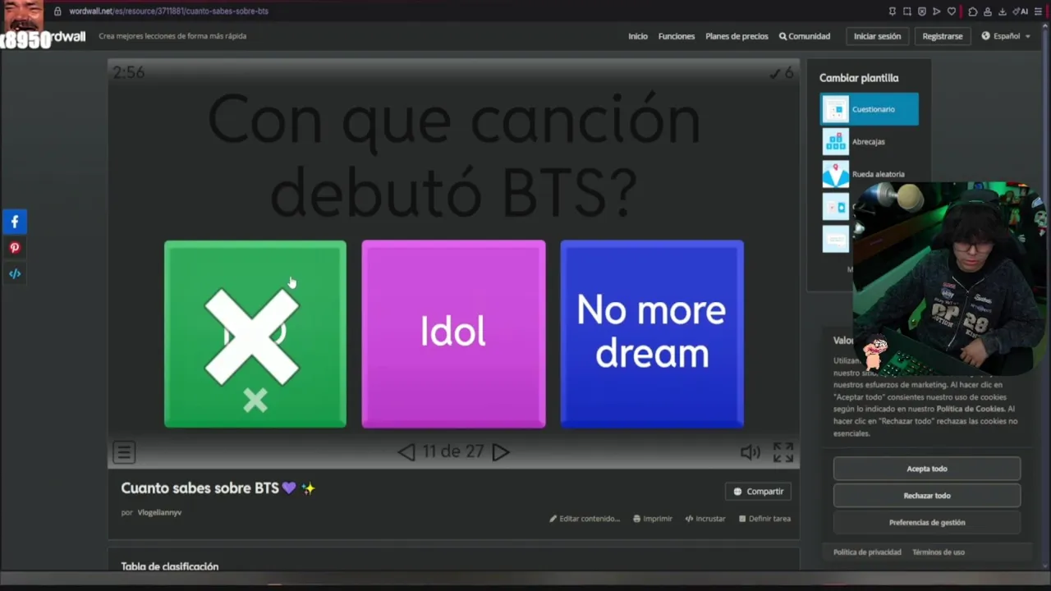
Task: Open 'Planes de precios' menu item
Action: [x=737, y=36]
